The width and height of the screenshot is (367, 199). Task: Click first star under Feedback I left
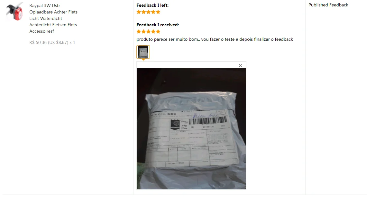tap(139, 12)
